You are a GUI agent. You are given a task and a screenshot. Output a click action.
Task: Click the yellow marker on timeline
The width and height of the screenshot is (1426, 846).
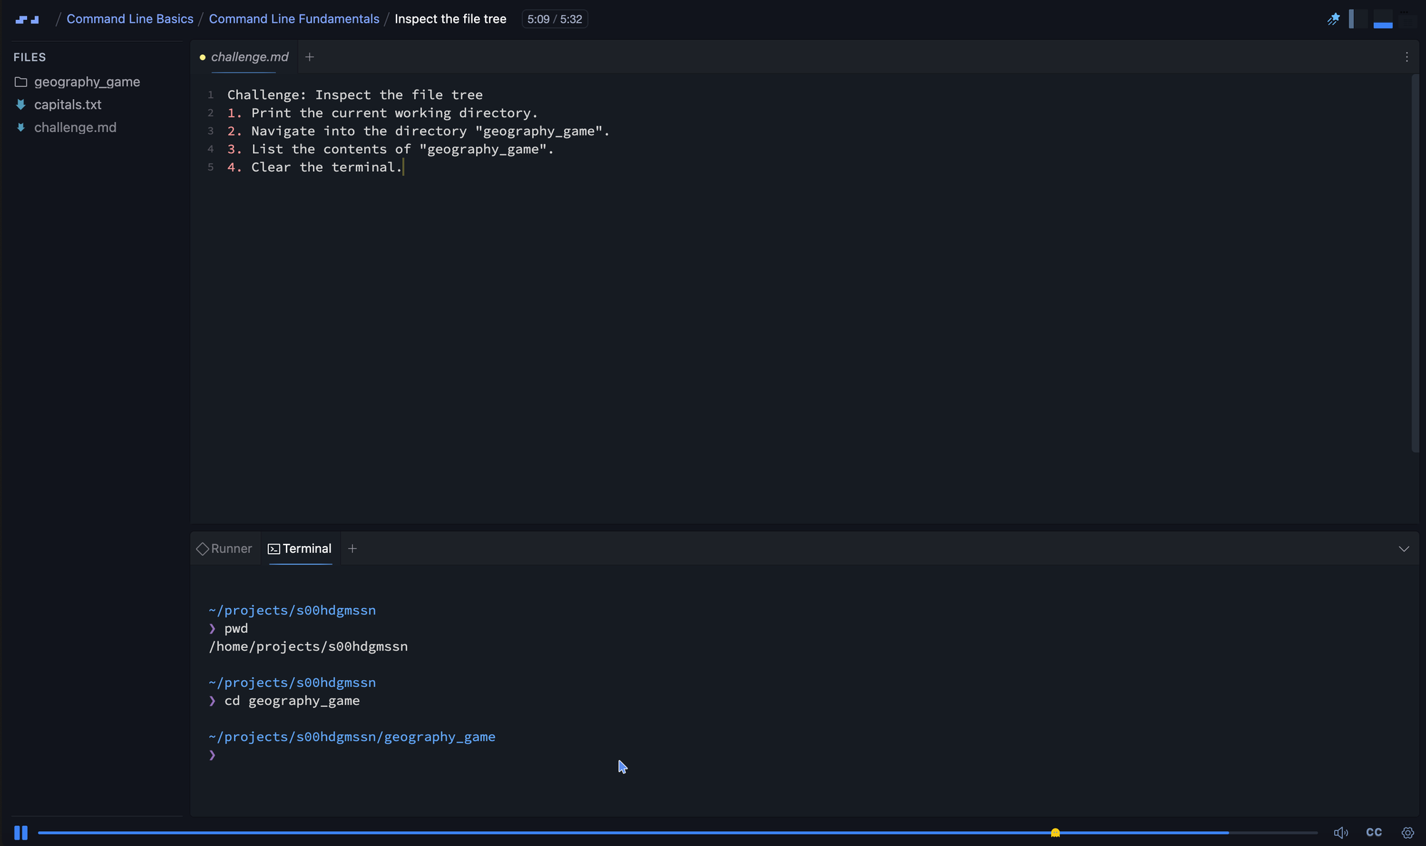tap(1055, 832)
